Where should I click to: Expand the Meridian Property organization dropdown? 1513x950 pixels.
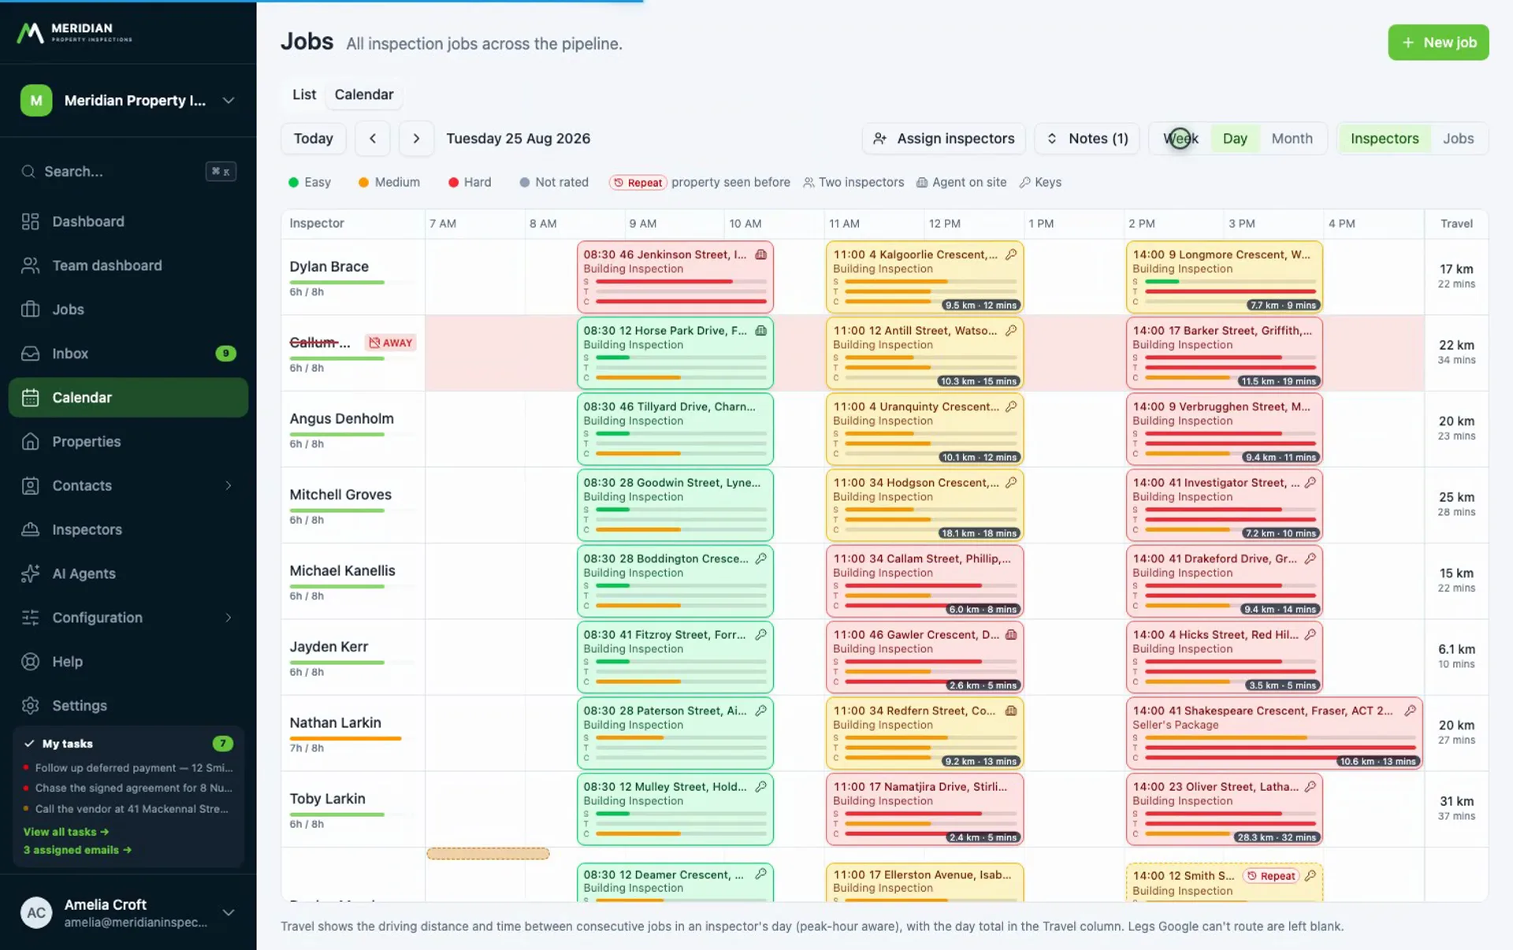(x=228, y=100)
